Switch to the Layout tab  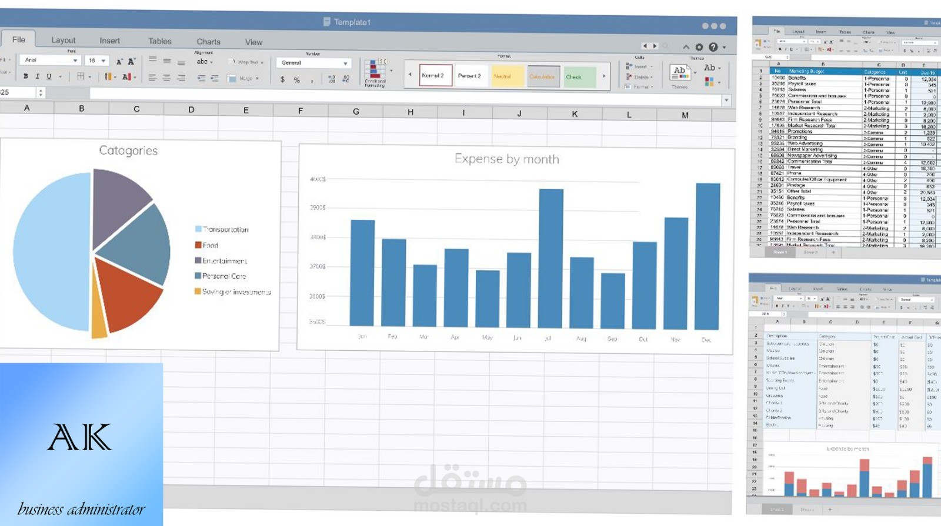point(63,40)
